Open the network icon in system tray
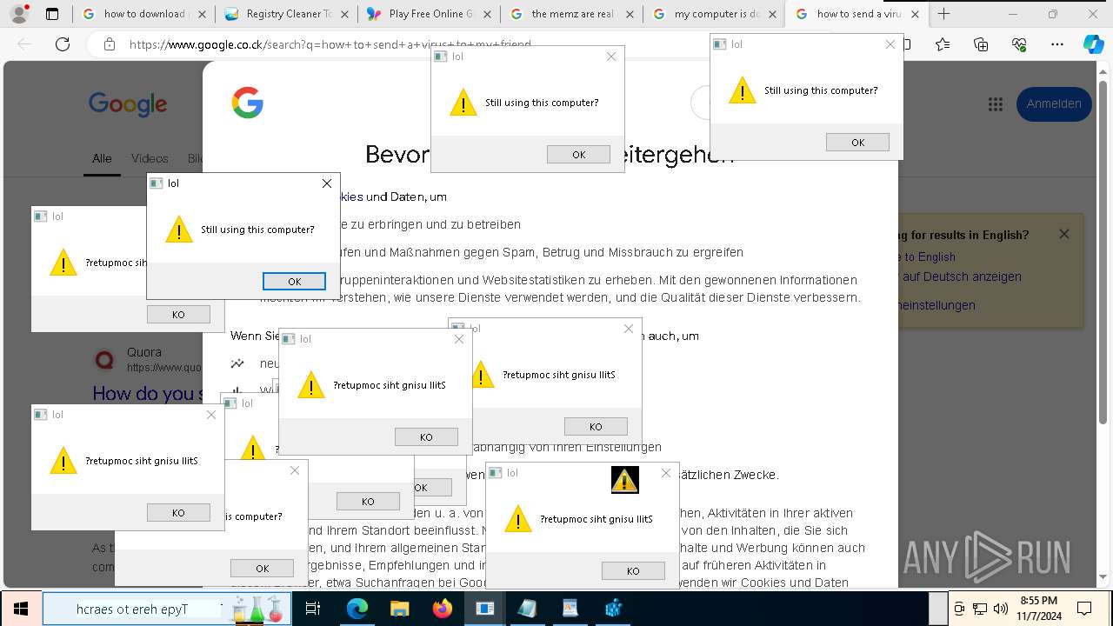Image resolution: width=1113 pixels, height=626 pixels. pos(980,609)
